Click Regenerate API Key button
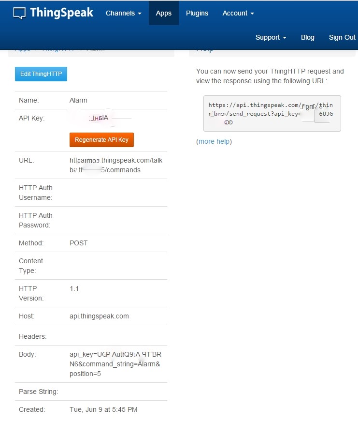The height and width of the screenshot is (422, 358). tap(101, 140)
